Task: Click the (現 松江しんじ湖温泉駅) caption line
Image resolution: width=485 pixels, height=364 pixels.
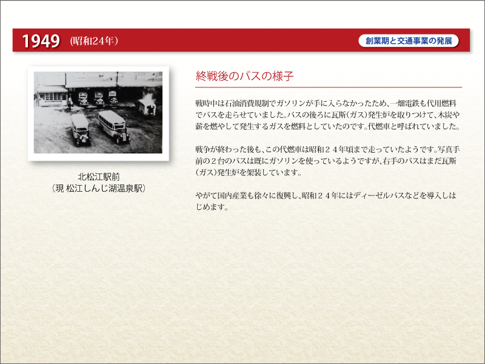Action: (x=99, y=188)
